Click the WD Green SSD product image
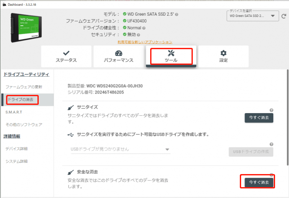 tap(26, 28)
